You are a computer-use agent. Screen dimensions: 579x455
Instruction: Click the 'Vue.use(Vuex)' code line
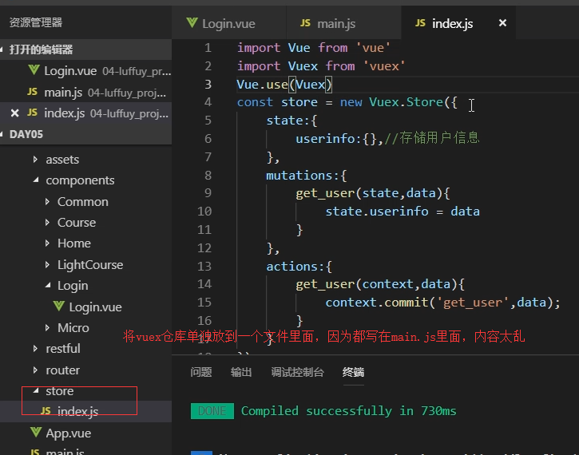284,85
